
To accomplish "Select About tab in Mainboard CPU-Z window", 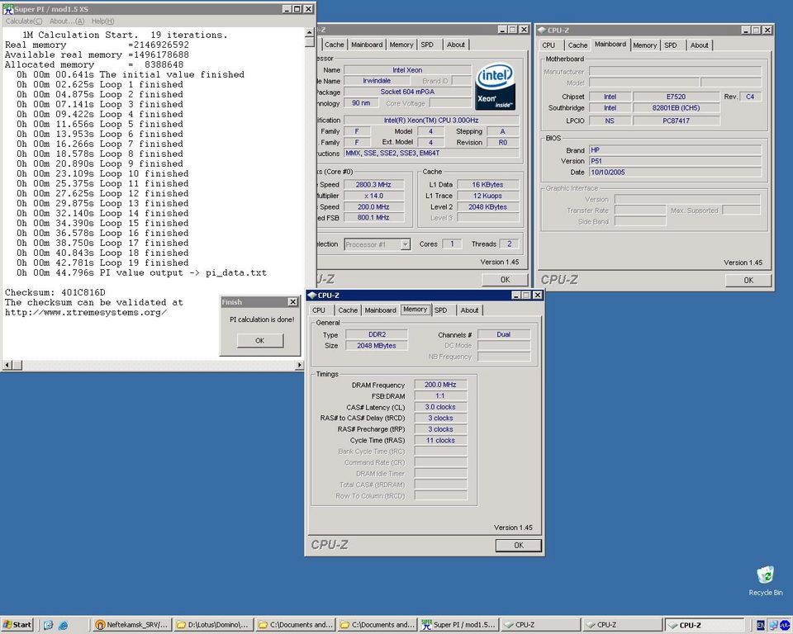I will point(700,45).
